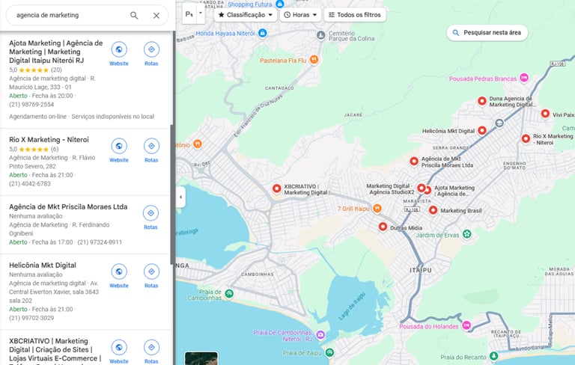Click Pousada do Holandes lodging pin
The width and height of the screenshot is (575, 365).
click(466, 325)
